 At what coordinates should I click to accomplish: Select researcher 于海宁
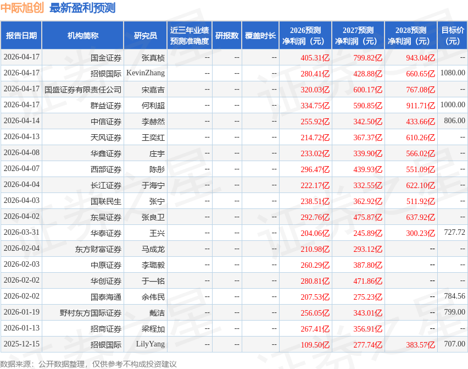coord(153,185)
